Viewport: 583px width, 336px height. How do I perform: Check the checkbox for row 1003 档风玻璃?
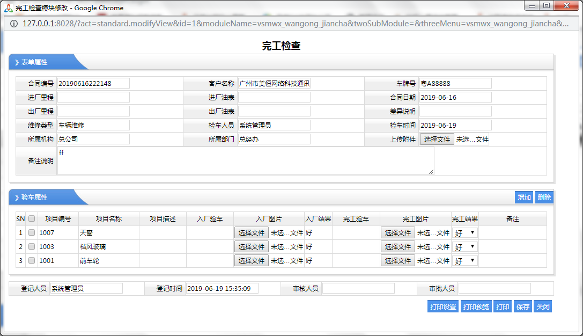click(x=32, y=247)
